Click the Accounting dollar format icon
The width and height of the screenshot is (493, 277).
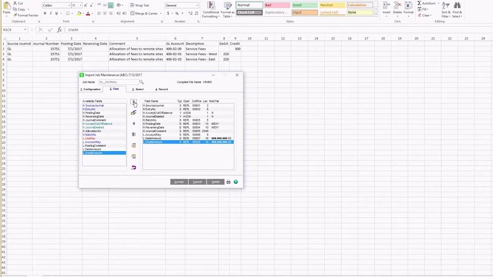(x=168, y=13)
